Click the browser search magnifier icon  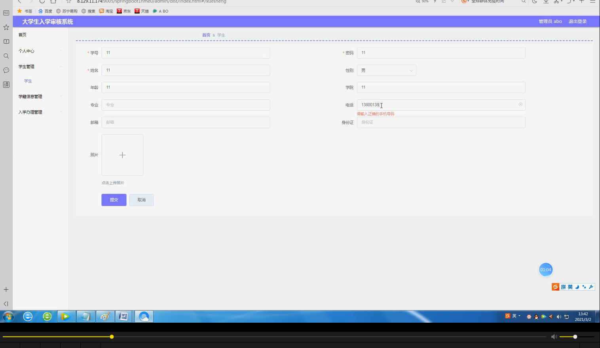[524, 2]
